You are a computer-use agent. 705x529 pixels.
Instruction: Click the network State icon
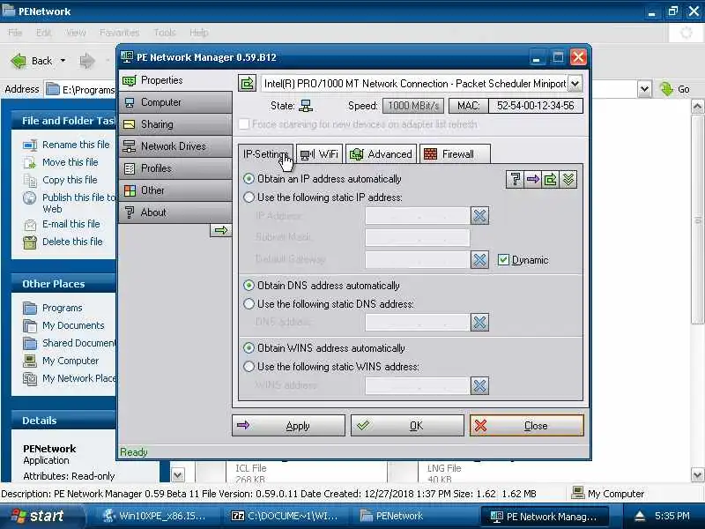pyautogui.click(x=306, y=106)
